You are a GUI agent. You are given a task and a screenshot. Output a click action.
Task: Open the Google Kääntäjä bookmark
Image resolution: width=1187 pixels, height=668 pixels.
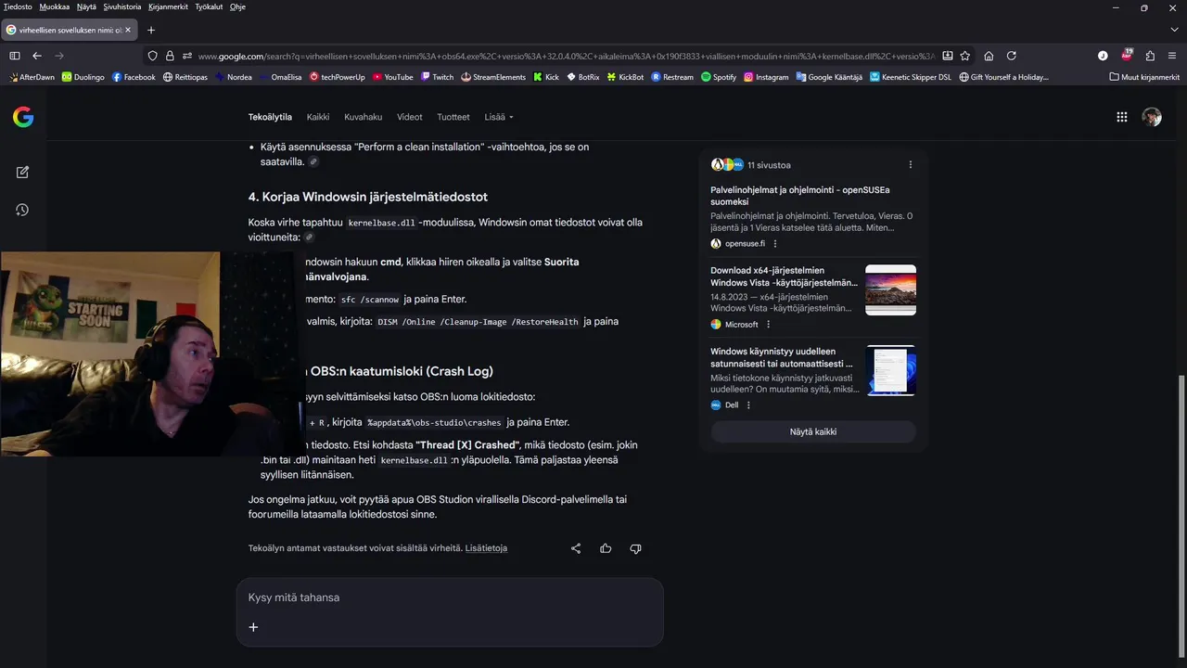[829, 77]
